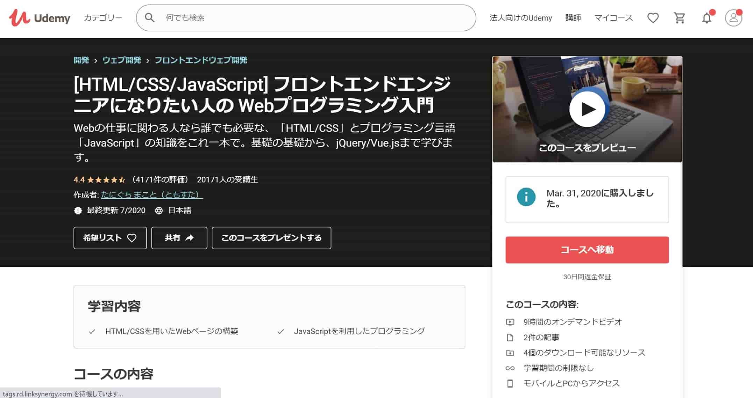Viewport: 753px width, 398px height.
Task: Open the 講師 header link
Action: (573, 18)
